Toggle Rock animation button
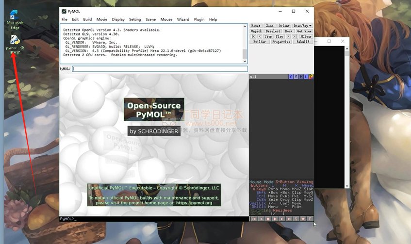 pyautogui.click(x=289, y=31)
